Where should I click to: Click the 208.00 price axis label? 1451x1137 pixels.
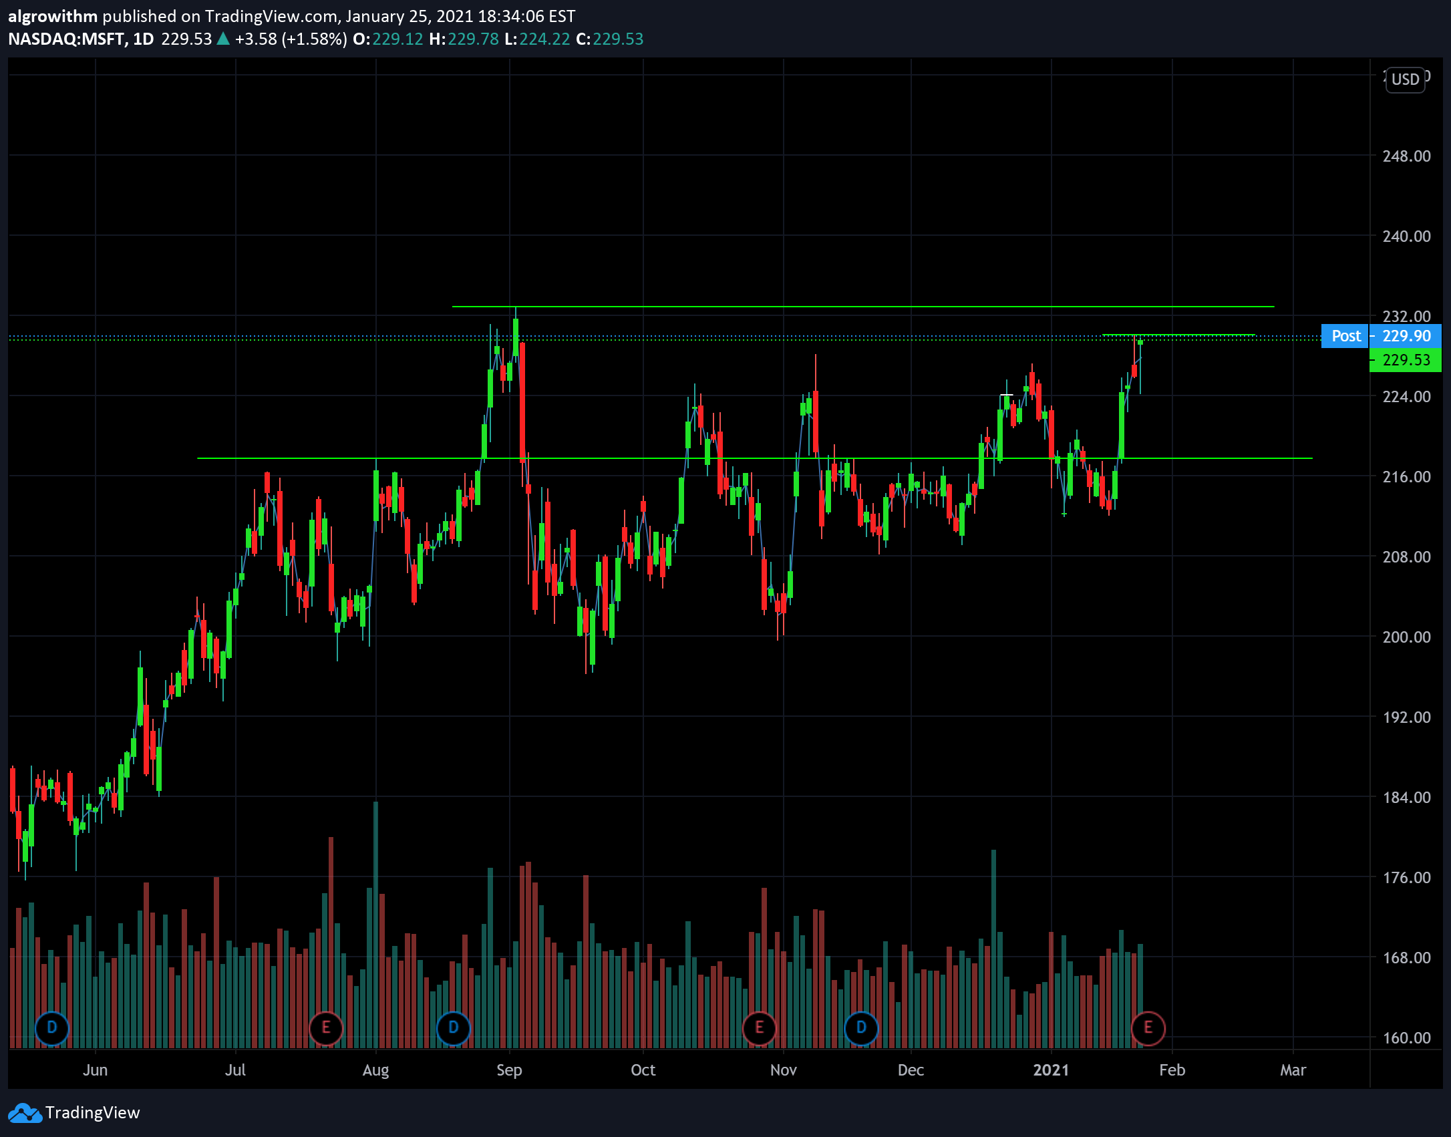click(x=1407, y=557)
